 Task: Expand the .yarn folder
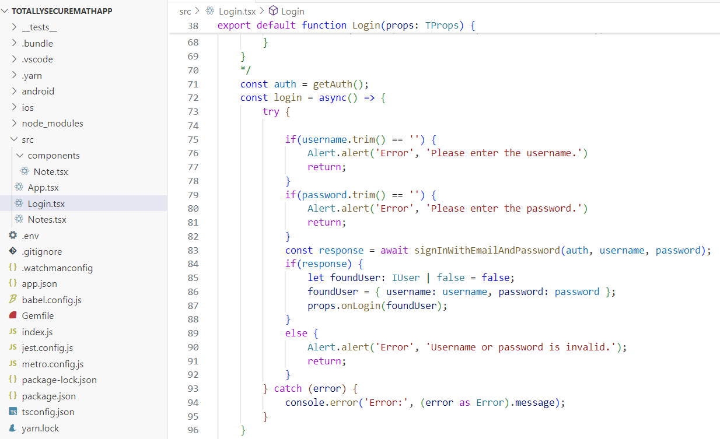pos(15,75)
